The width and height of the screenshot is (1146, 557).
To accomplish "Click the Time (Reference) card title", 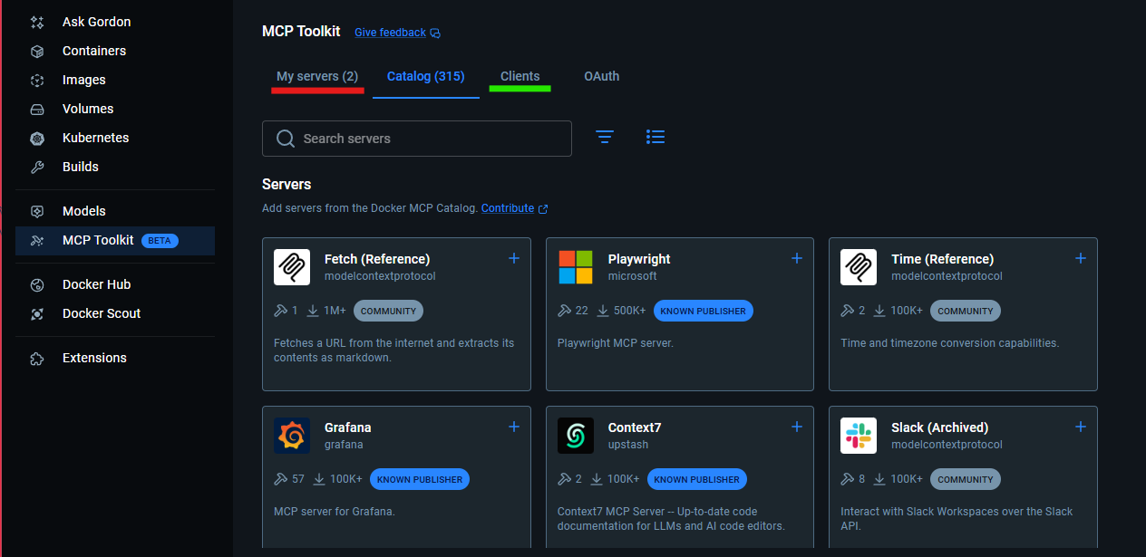I will (x=943, y=259).
